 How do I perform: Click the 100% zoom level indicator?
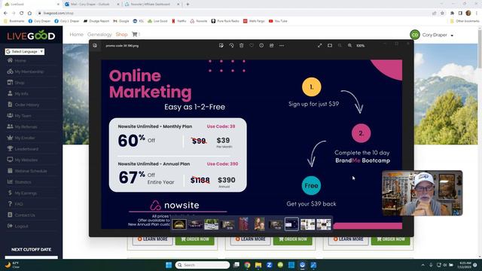point(360,46)
